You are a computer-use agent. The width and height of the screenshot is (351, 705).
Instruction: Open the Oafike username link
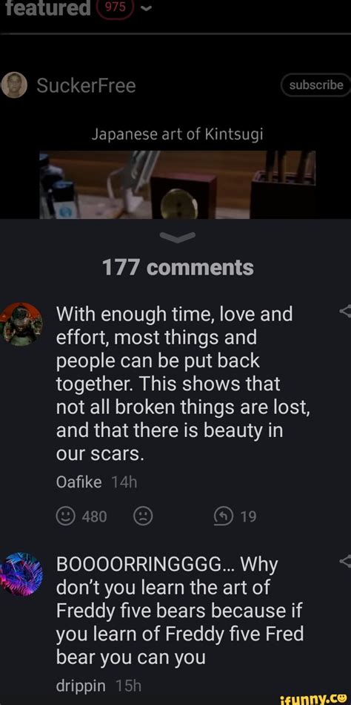click(79, 482)
